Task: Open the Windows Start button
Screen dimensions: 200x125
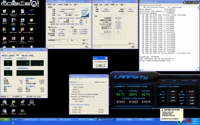Action: point(6,120)
